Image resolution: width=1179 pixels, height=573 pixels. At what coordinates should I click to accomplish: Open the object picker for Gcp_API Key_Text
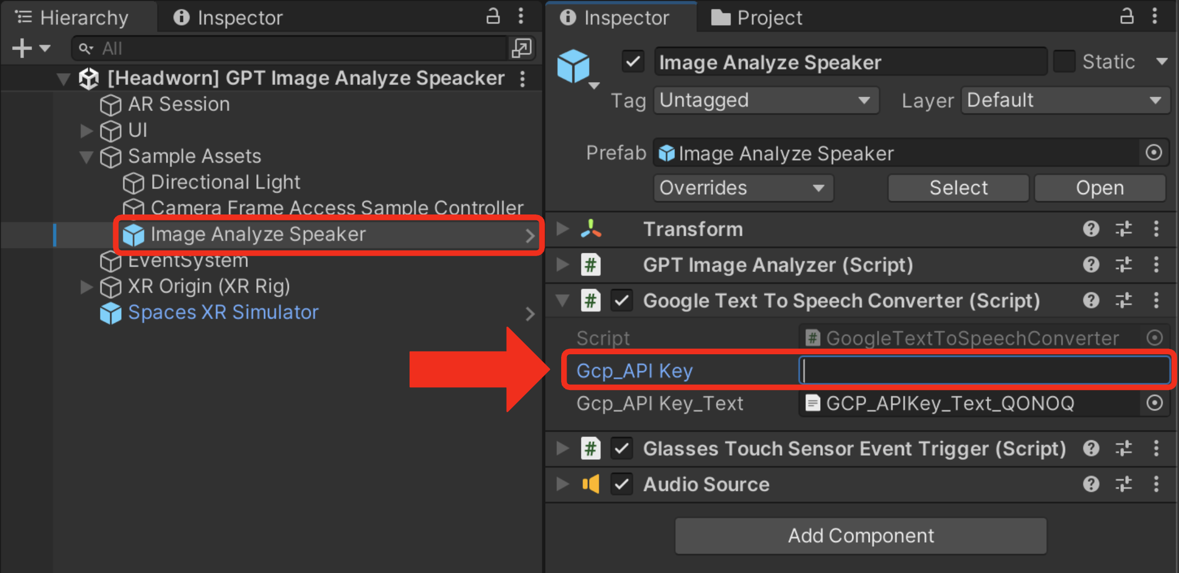(x=1154, y=403)
